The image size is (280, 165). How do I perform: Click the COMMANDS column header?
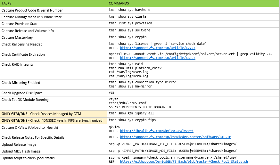pos(119,3)
